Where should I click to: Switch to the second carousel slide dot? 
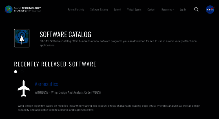[22, 72]
